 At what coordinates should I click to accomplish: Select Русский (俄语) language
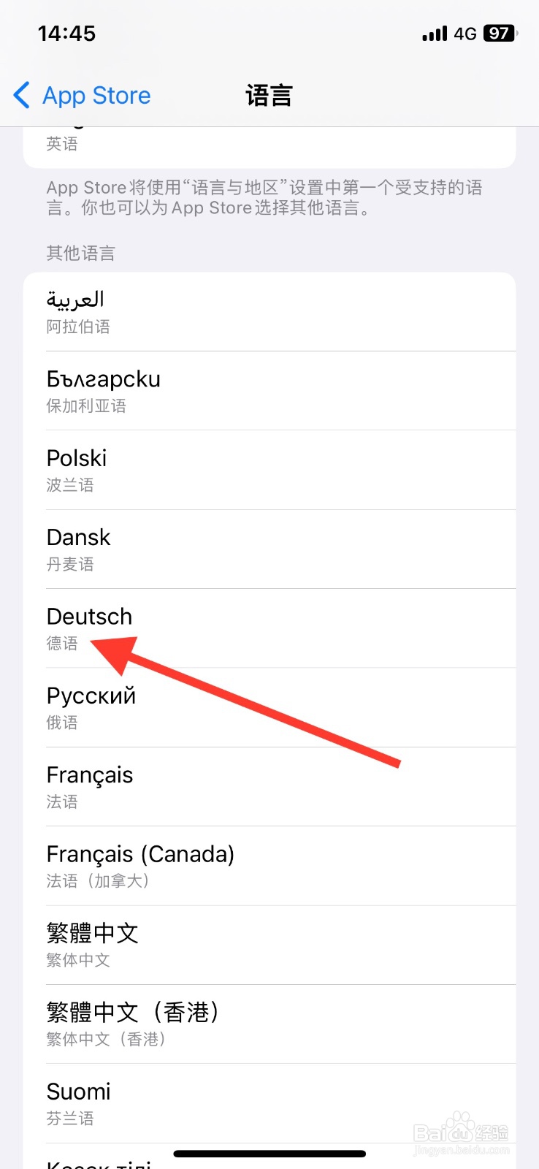(x=269, y=707)
